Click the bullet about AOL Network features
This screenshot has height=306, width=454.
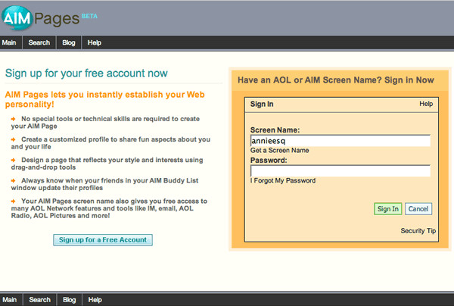[109, 208]
